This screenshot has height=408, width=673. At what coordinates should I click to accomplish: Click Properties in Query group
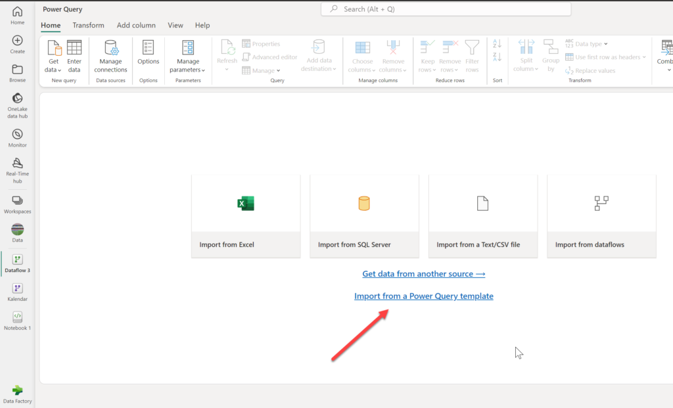261,44
